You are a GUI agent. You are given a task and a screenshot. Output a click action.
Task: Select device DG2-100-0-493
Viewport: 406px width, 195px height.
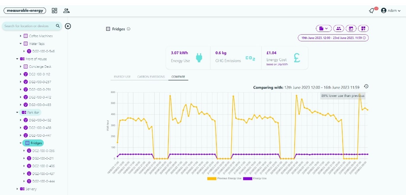click(x=40, y=105)
